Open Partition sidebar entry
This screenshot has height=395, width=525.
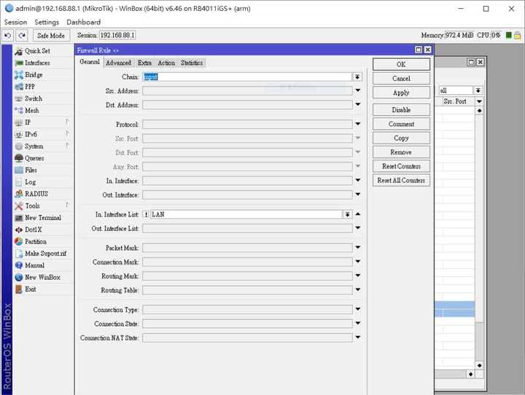point(36,242)
